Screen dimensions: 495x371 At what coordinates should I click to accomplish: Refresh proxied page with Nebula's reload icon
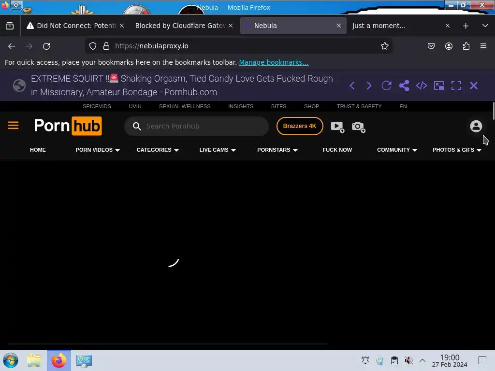click(386, 86)
